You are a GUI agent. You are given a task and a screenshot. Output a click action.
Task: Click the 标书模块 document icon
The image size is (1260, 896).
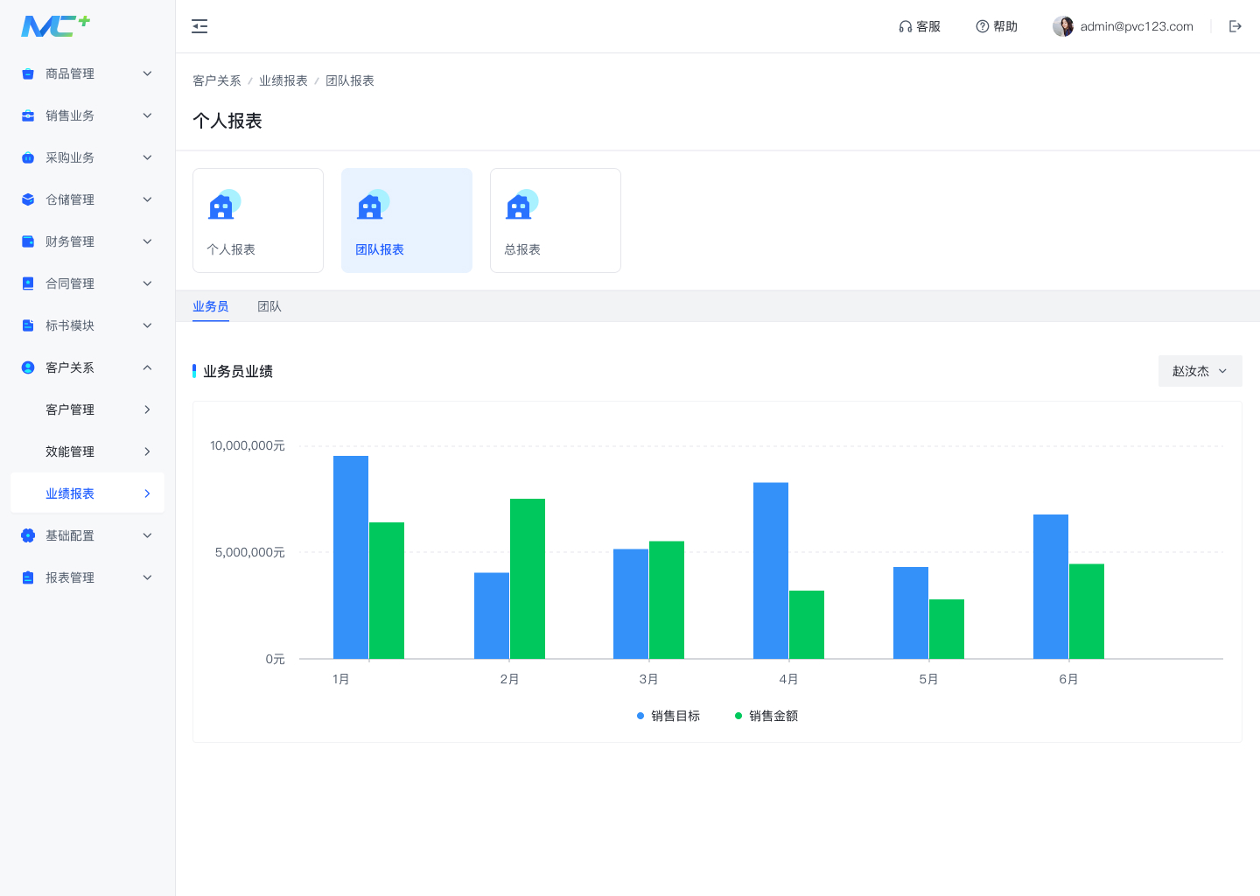click(28, 325)
